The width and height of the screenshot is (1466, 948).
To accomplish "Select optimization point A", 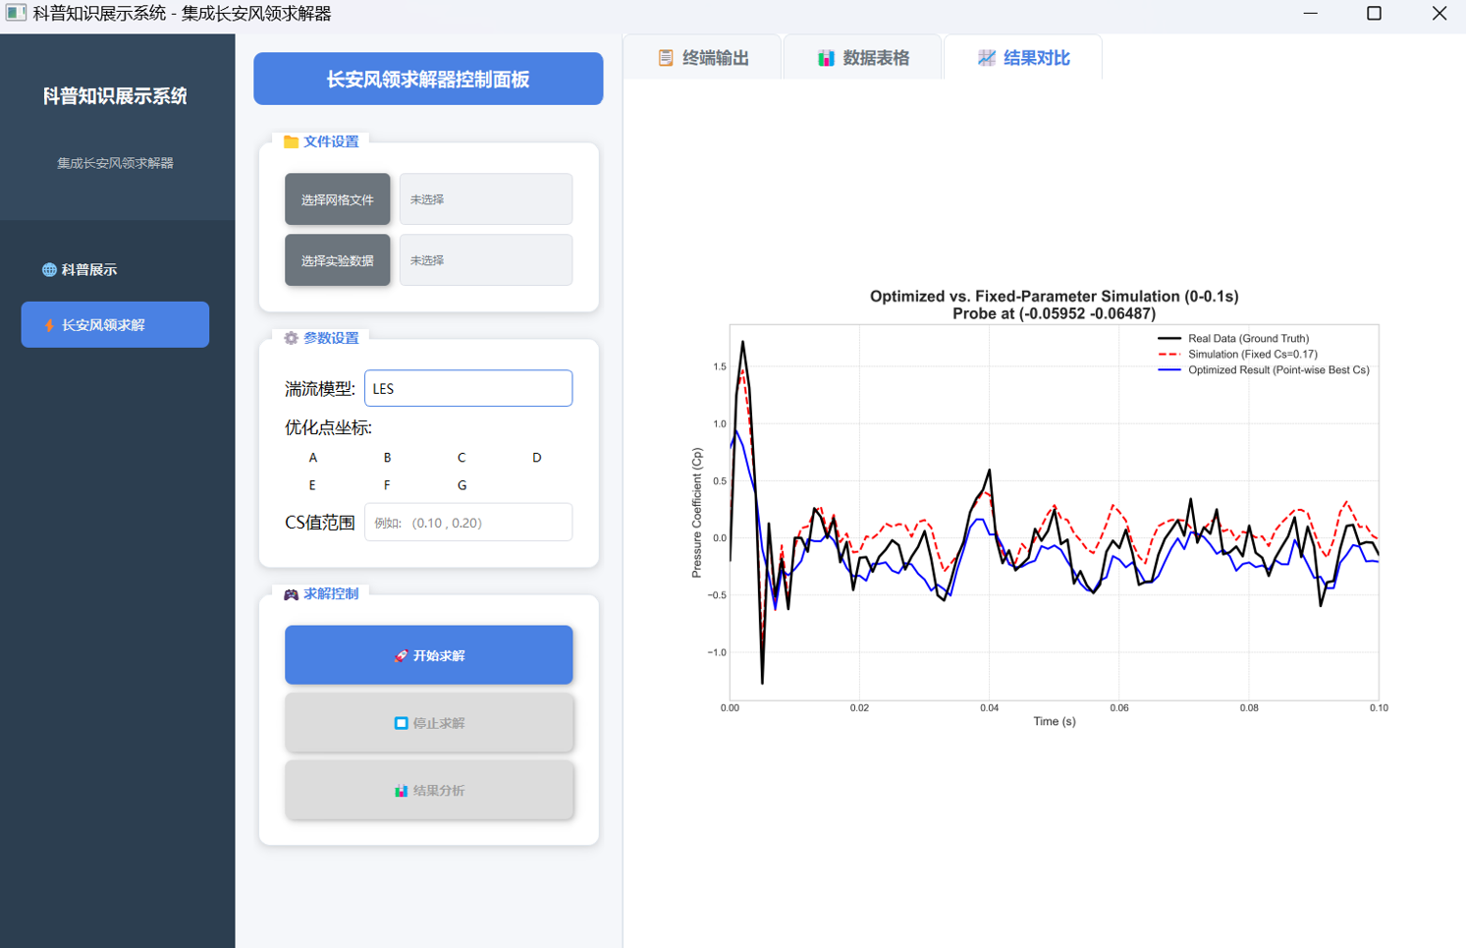I will coord(313,458).
